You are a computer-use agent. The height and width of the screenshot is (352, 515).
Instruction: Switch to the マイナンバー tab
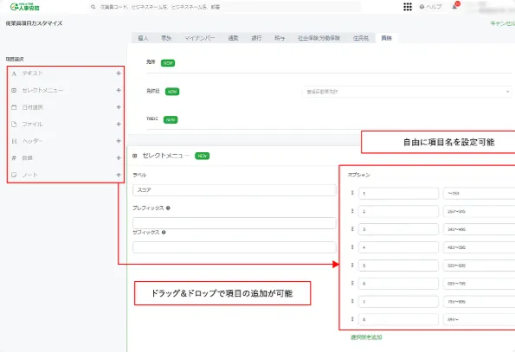[199, 38]
